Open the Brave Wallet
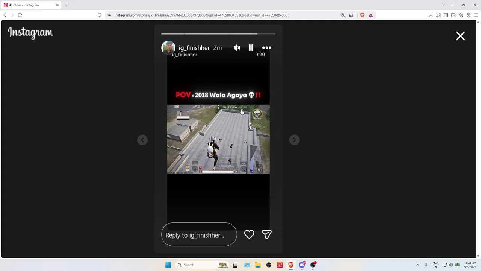Screen dimensions: 481x271 [x=454, y=15]
